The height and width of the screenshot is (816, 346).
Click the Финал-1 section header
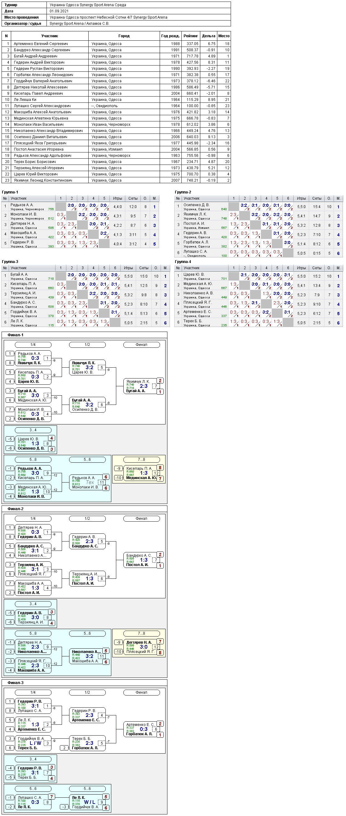pos(16,335)
